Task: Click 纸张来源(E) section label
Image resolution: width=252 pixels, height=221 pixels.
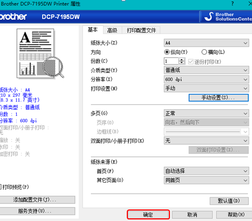Action: tap(104, 162)
